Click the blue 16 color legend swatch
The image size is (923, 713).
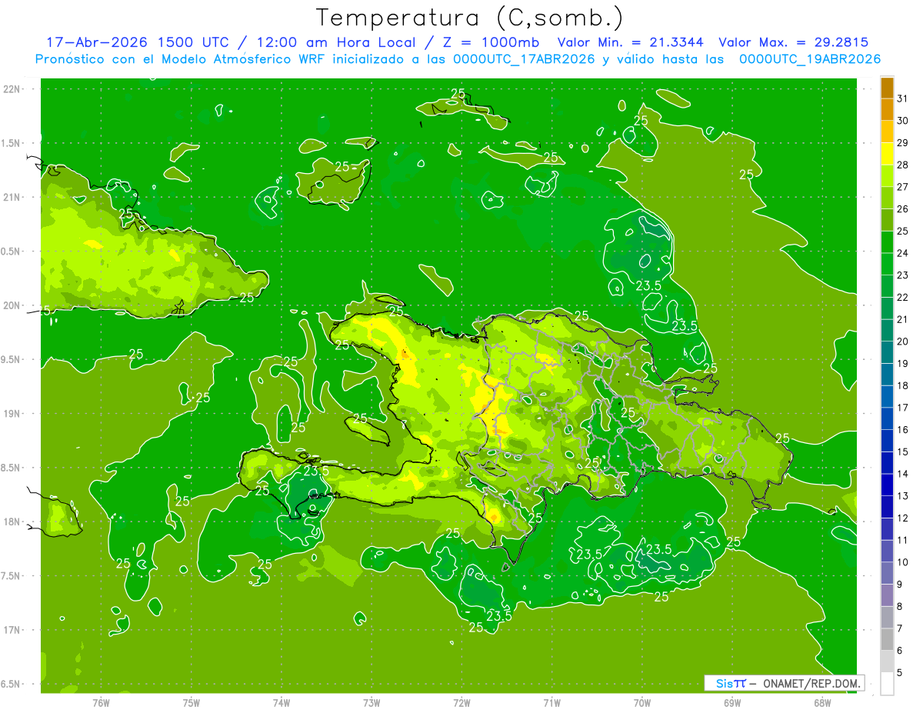[x=887, y=418]
